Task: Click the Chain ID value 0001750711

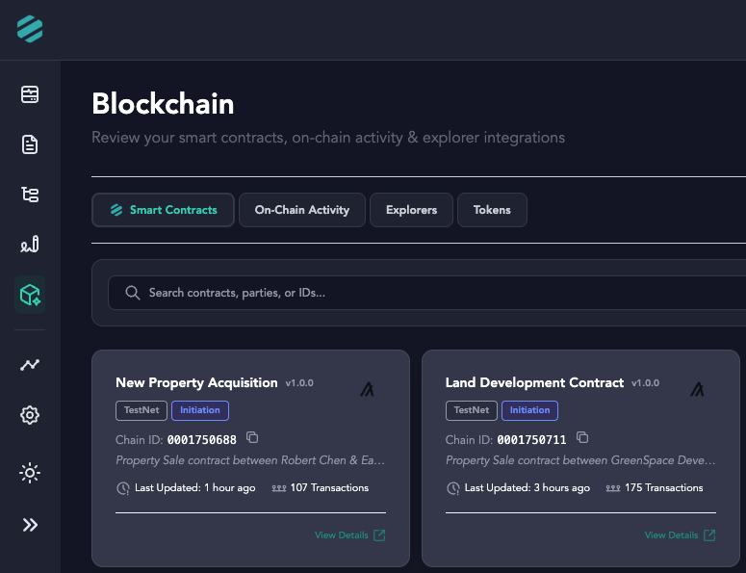Action: [532, 440]
